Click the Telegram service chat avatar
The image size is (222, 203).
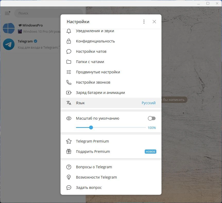point(9,44)
